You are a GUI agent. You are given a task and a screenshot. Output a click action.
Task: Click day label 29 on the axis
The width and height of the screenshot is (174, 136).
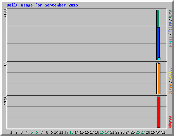153,132
